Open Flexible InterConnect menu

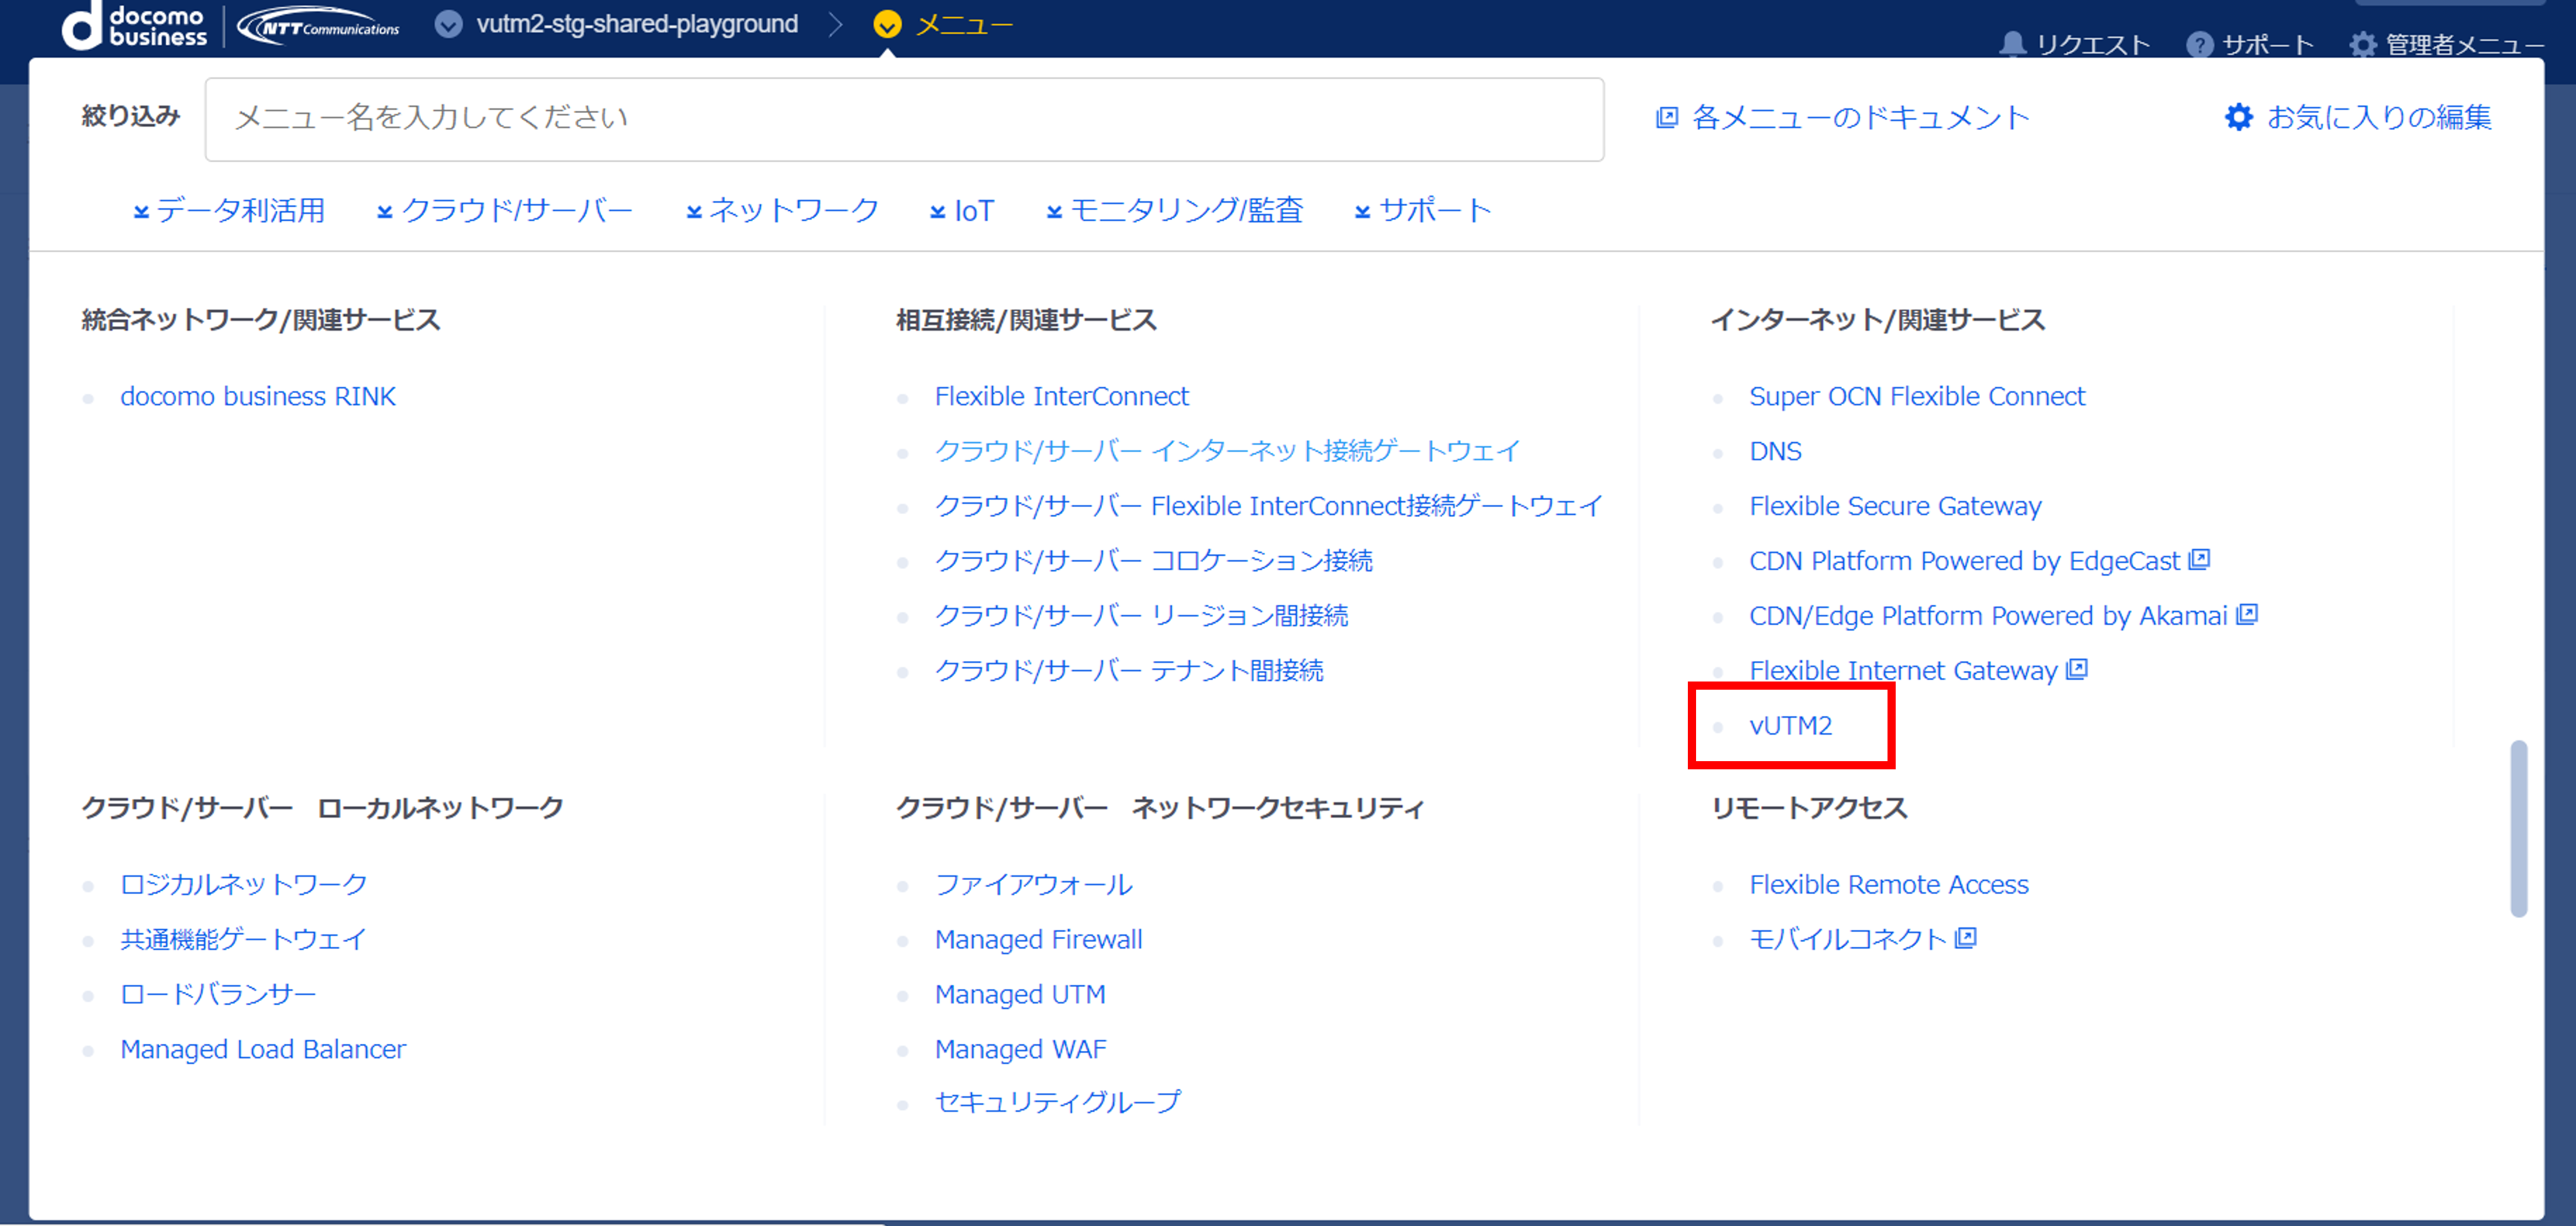[x=1061, y=396]
